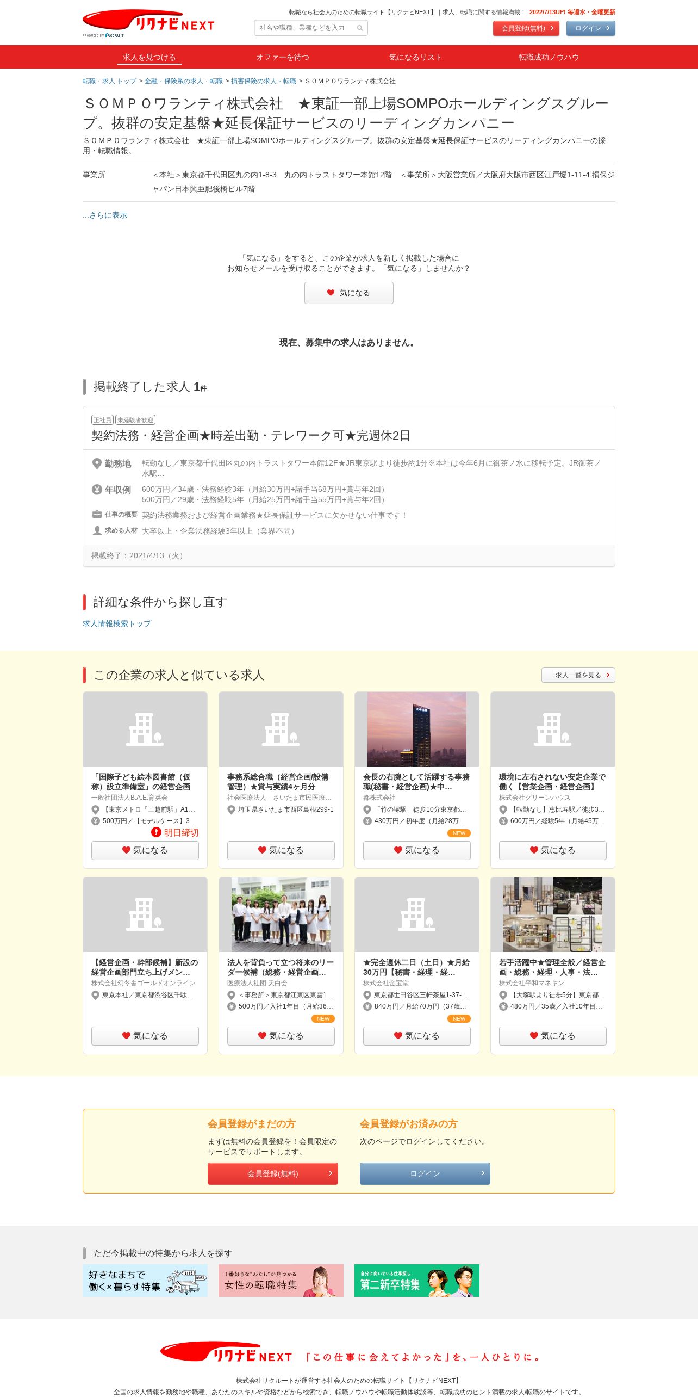Click the 未経験者歓迎 tag
This screenshot has height=1397, width=698.
(135, 420)
